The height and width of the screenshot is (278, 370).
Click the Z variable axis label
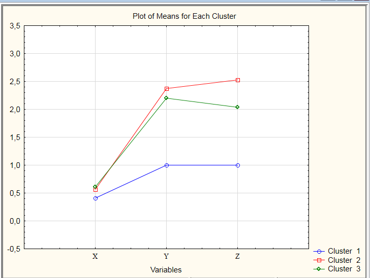(x=237, y=256)
